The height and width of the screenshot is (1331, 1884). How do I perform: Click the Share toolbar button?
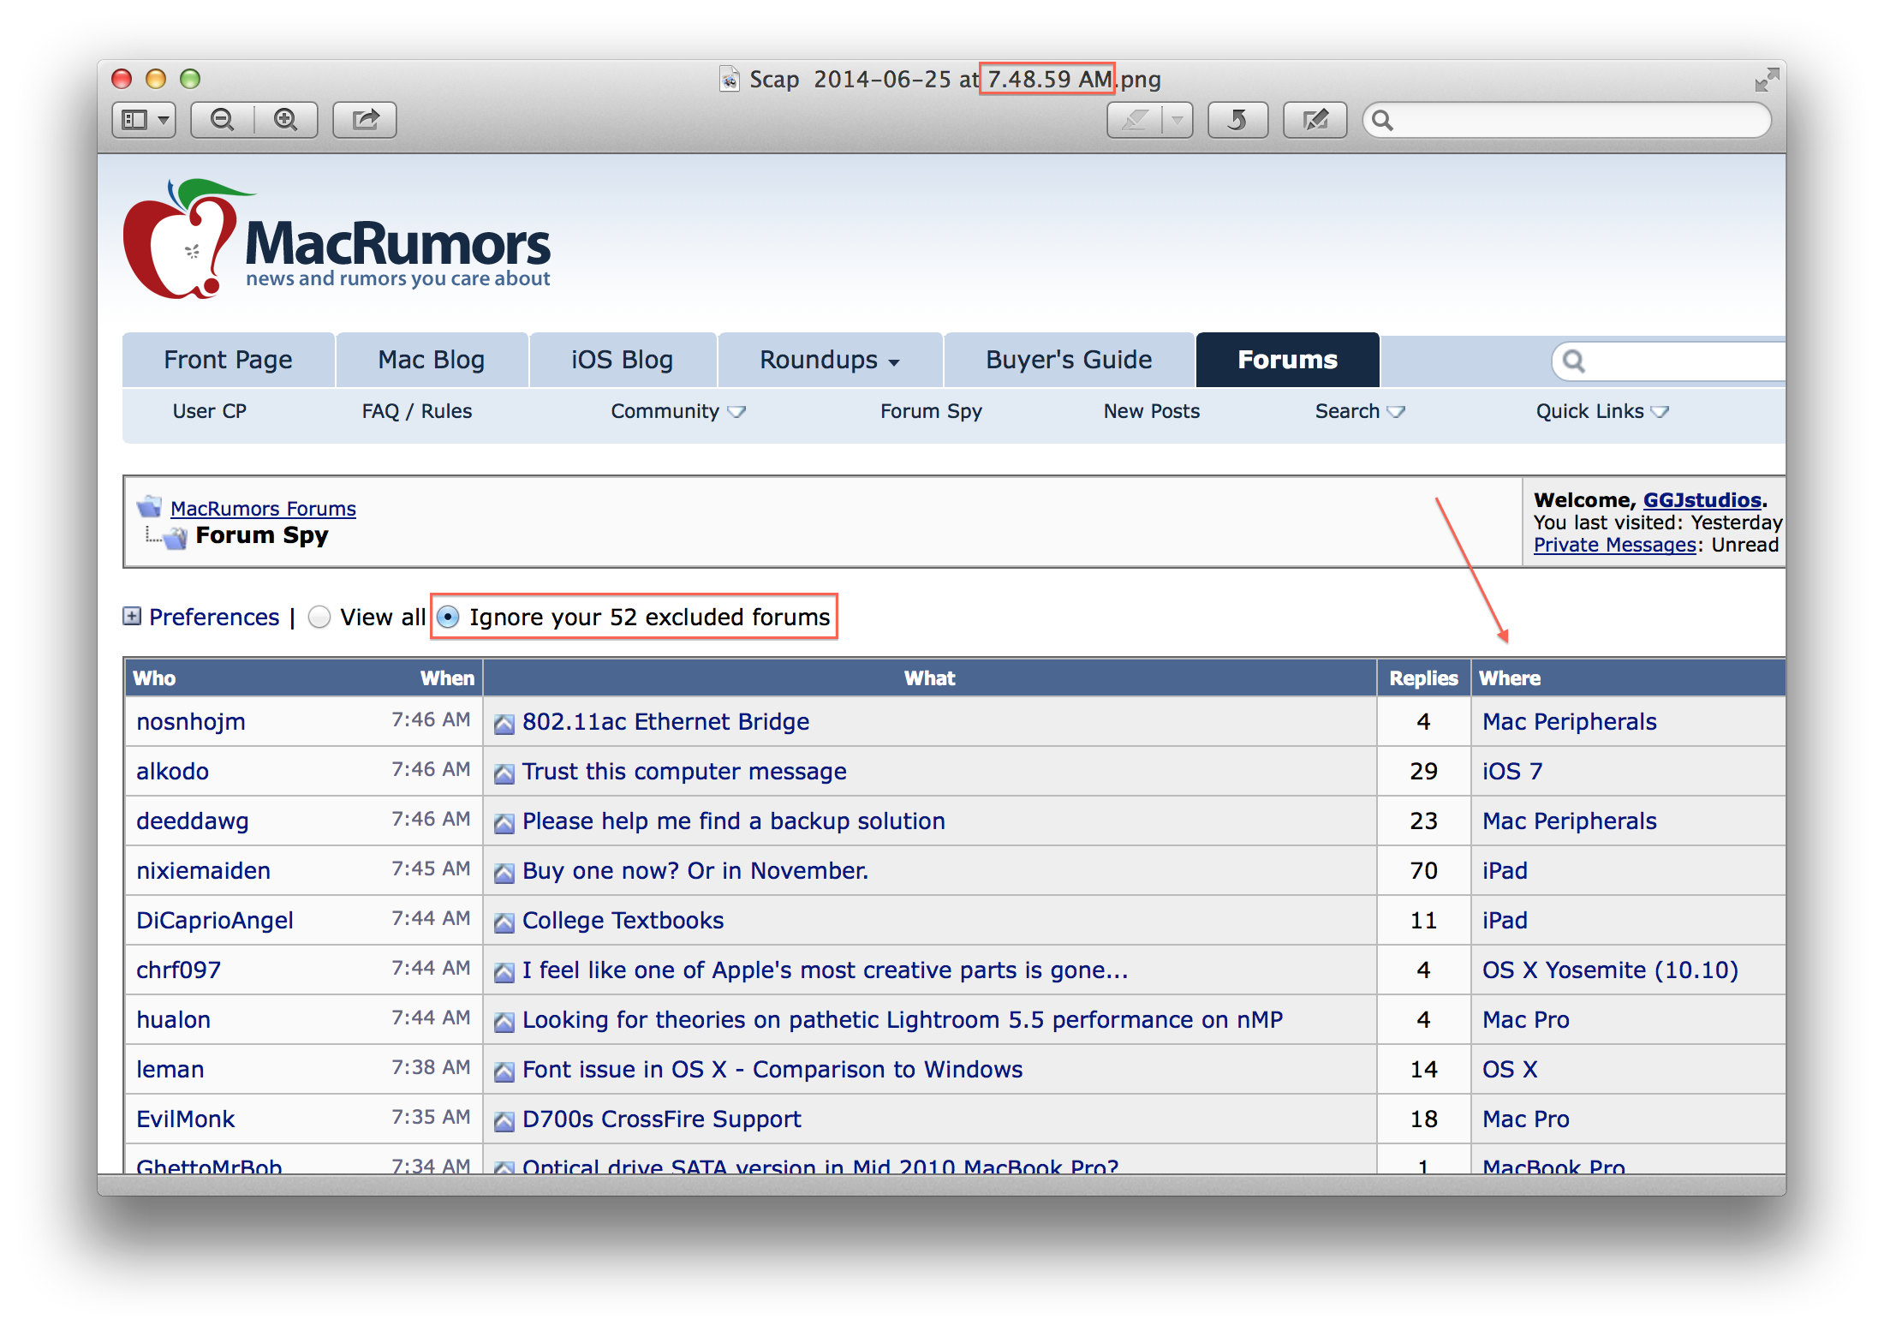coord(365,120)
